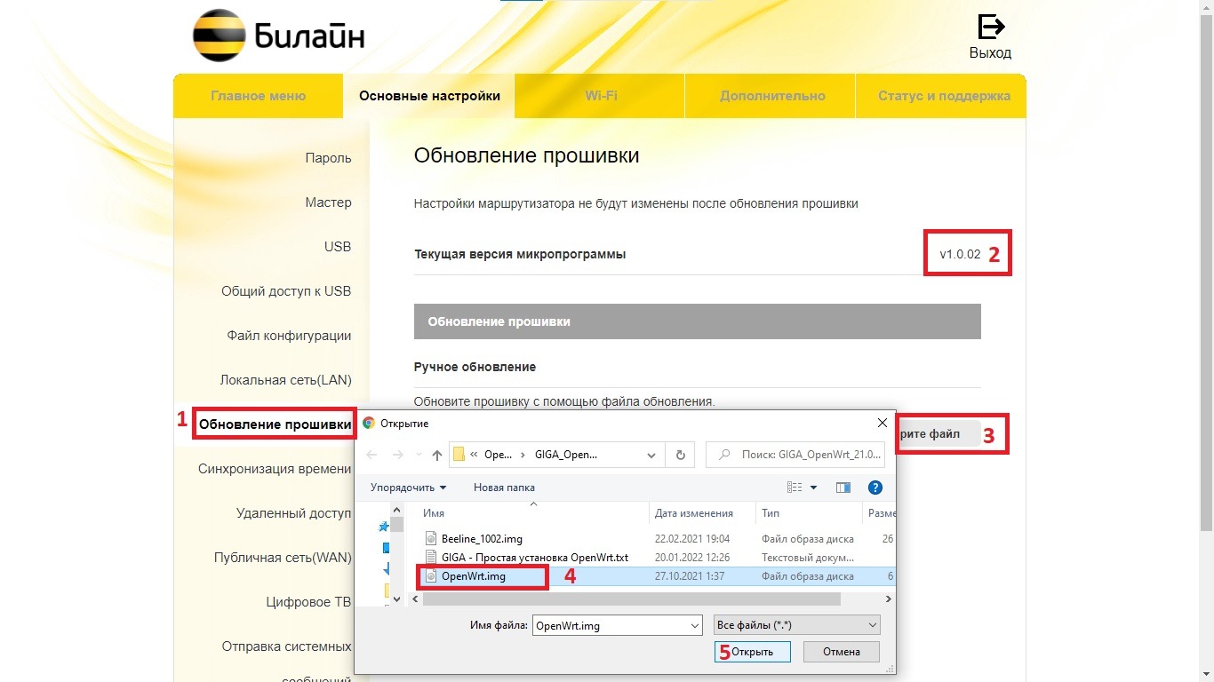Viewport: 1214px width, 682px height.
Task: Select the Beeline_1002.img file name
Action: tap(482, 539)
